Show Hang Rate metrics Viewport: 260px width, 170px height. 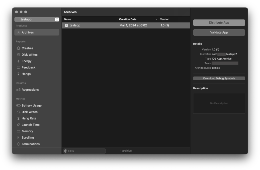pos(37,118)
